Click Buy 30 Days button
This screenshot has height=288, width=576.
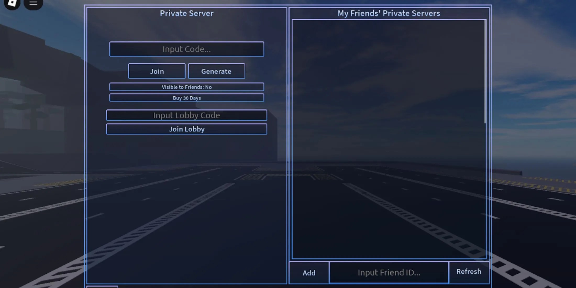186,98
